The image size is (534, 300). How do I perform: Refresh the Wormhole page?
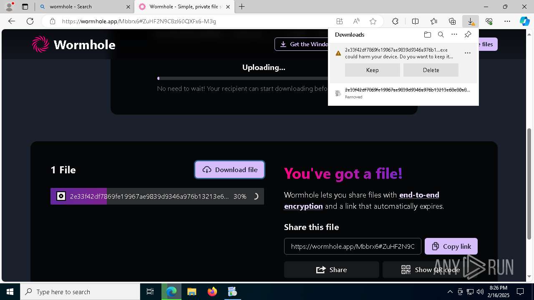[x=30, y=21]
